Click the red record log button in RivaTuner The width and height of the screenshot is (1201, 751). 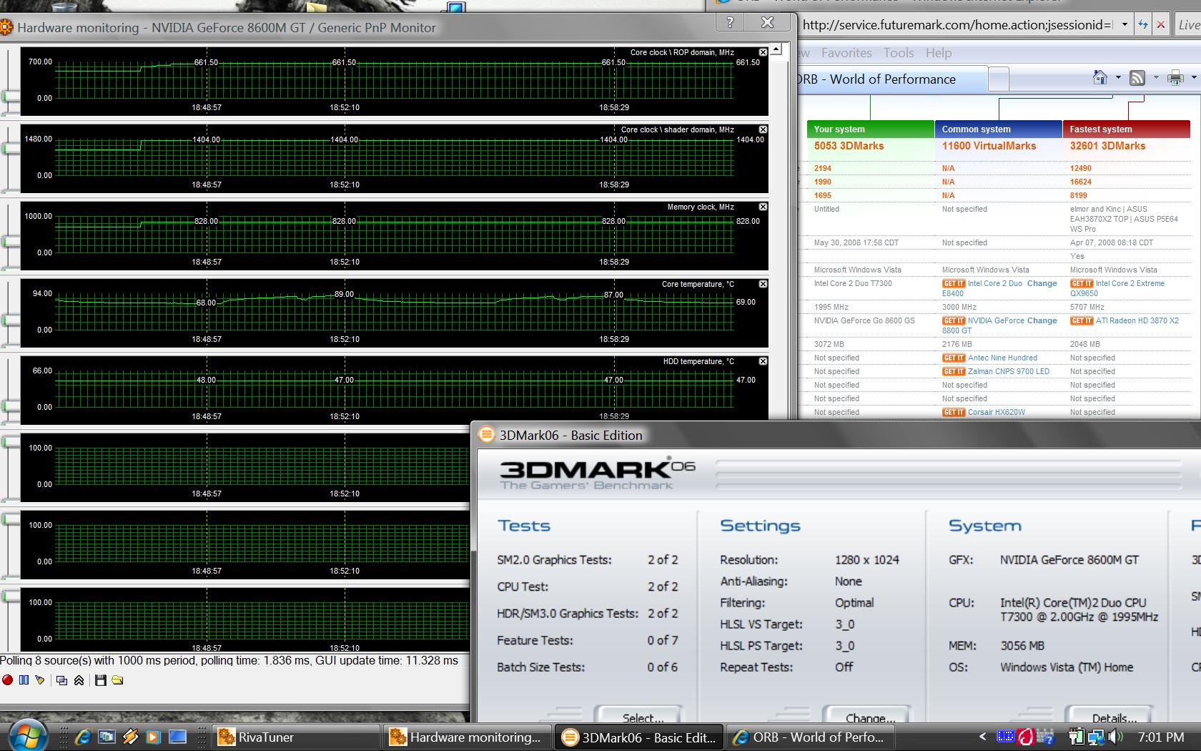(7, 680)
